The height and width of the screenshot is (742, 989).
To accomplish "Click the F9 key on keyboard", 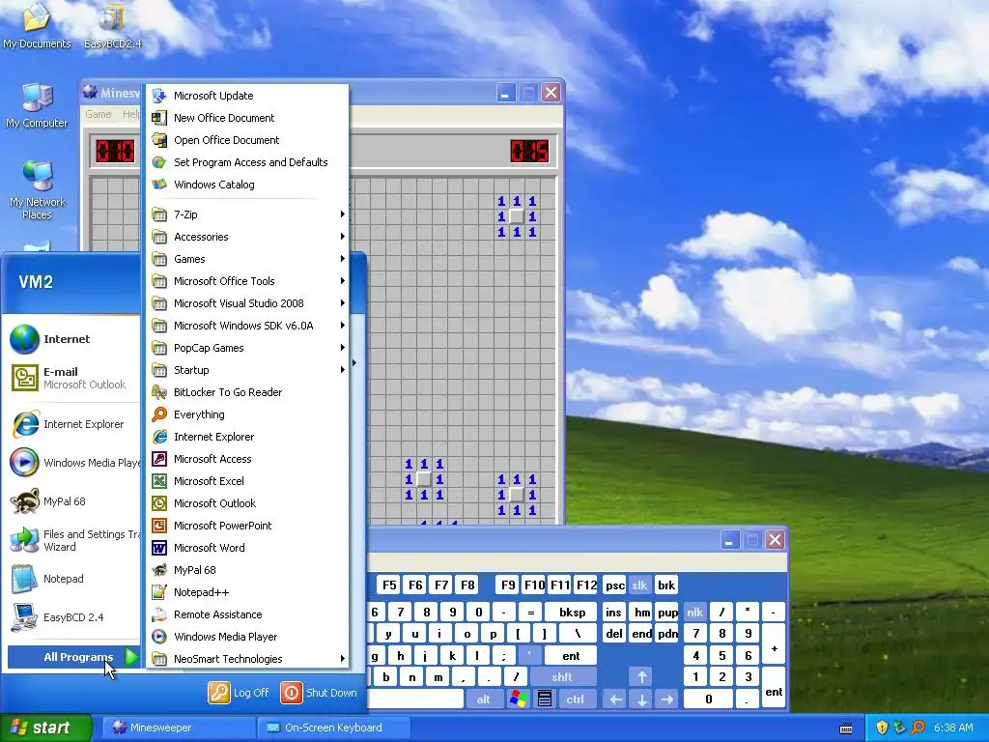I will (508, 585).
